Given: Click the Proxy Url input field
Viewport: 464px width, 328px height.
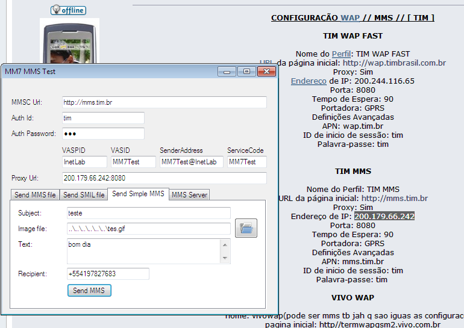Looking at the screenshot, I should [x=165, y=178].
